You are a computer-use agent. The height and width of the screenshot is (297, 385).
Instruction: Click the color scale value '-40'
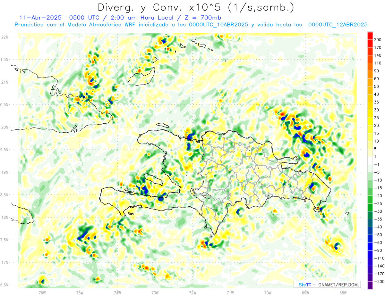[379, 227]
